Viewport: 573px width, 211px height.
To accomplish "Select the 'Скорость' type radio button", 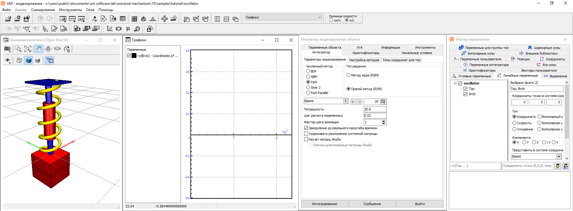I will tap(515, 123).
